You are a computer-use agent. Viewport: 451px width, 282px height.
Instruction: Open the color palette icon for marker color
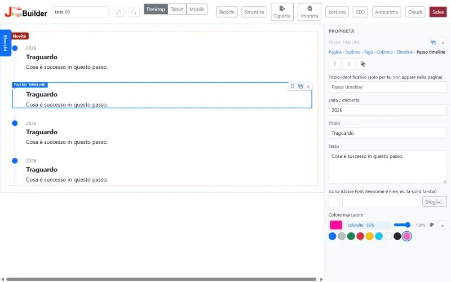[x=432, y=225]
